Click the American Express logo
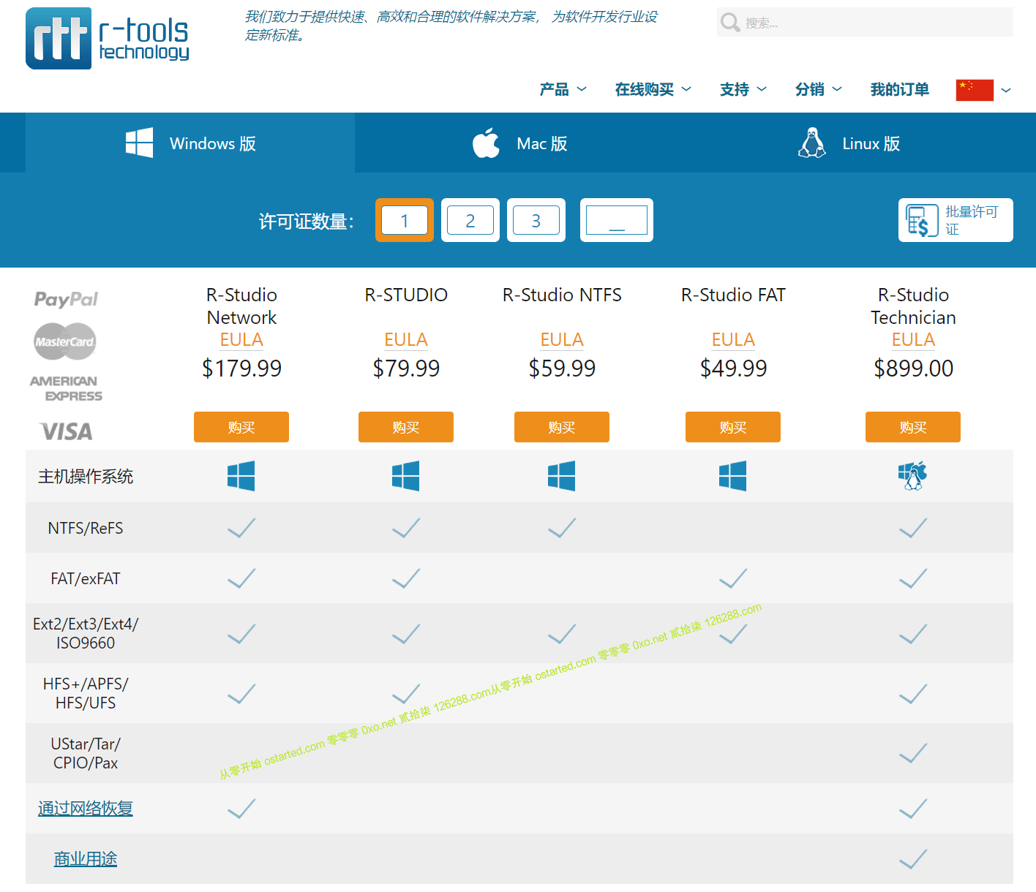Viewport: 1036px width, 892px height. pyautogui.click(x=66, y=388)
